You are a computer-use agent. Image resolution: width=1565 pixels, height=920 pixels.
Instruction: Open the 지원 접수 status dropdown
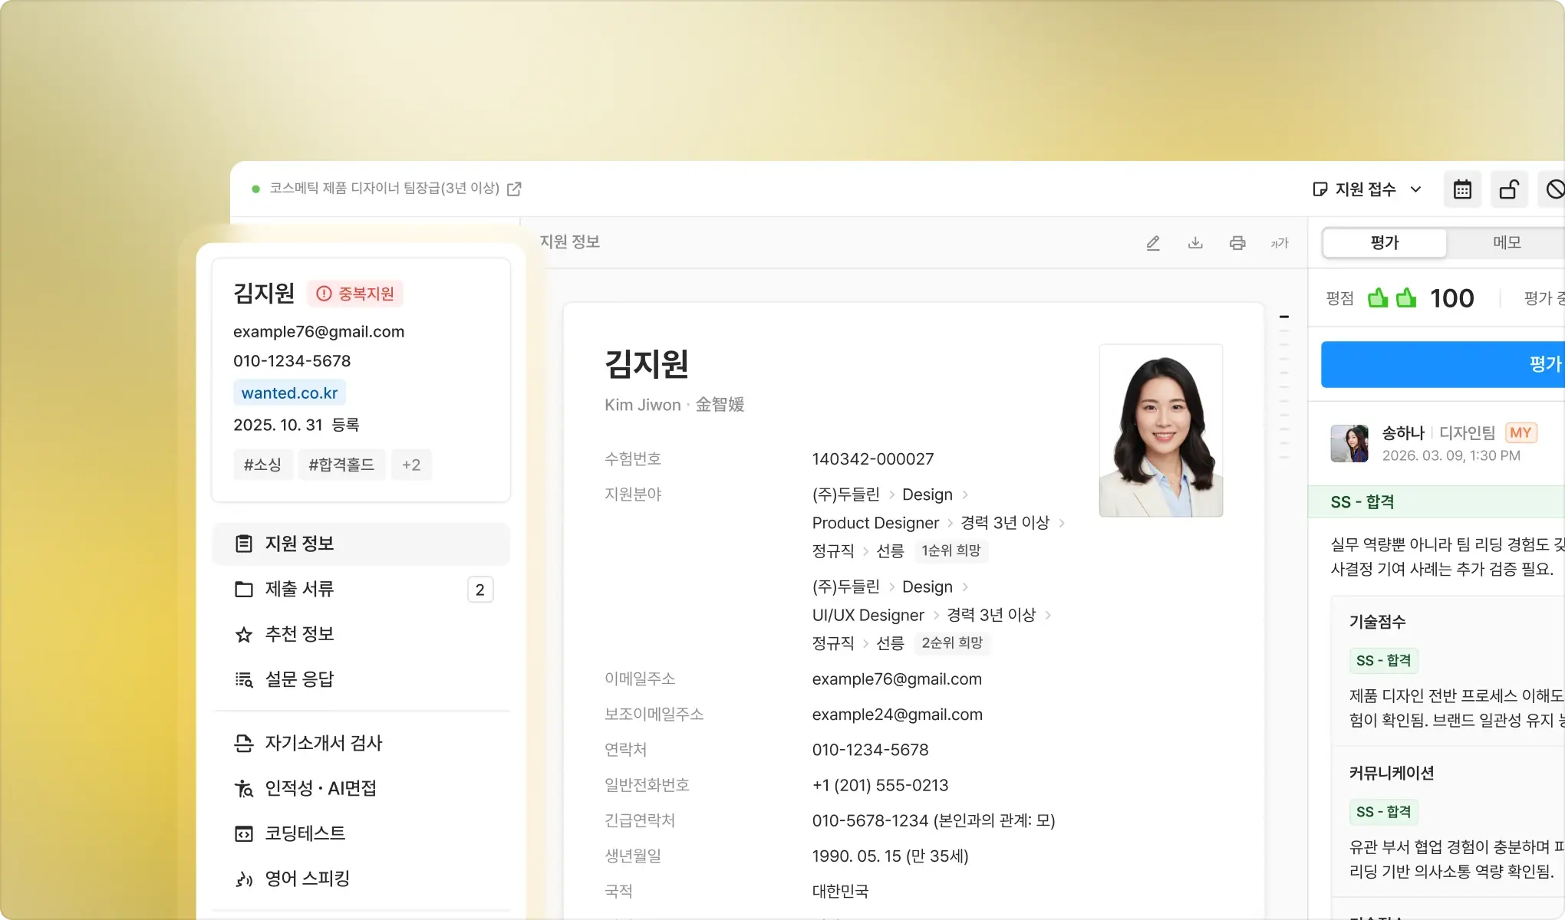point(1367,189)
